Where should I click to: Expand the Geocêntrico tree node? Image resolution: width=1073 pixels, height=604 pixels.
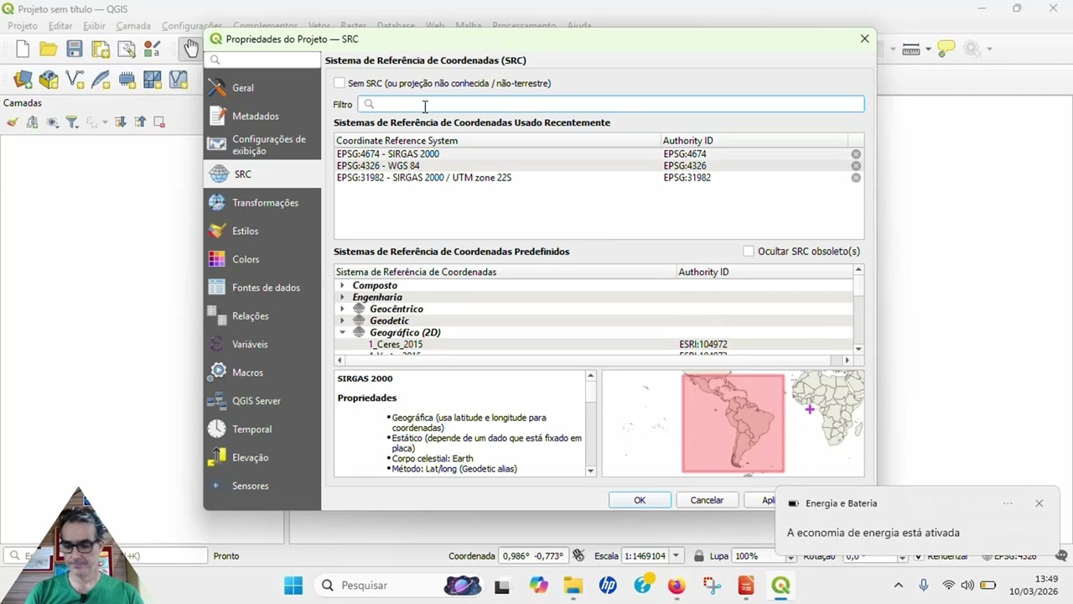click(342, 309)
